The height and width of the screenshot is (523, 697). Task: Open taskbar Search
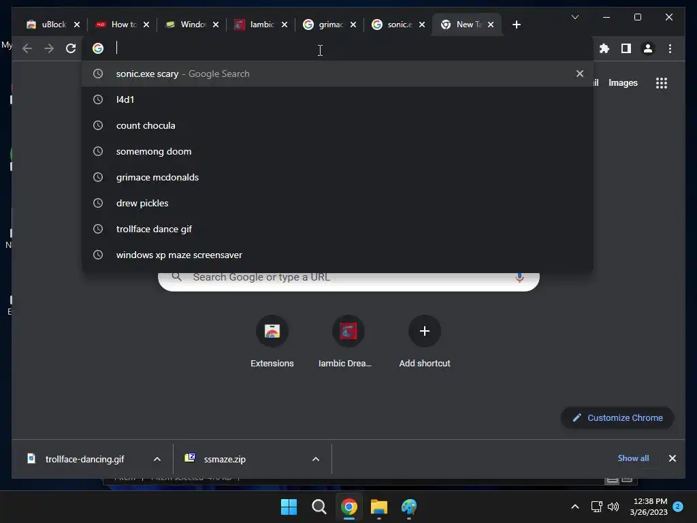(319, 507)
